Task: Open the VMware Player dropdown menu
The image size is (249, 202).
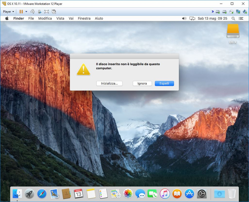Action: pos(9,12)
